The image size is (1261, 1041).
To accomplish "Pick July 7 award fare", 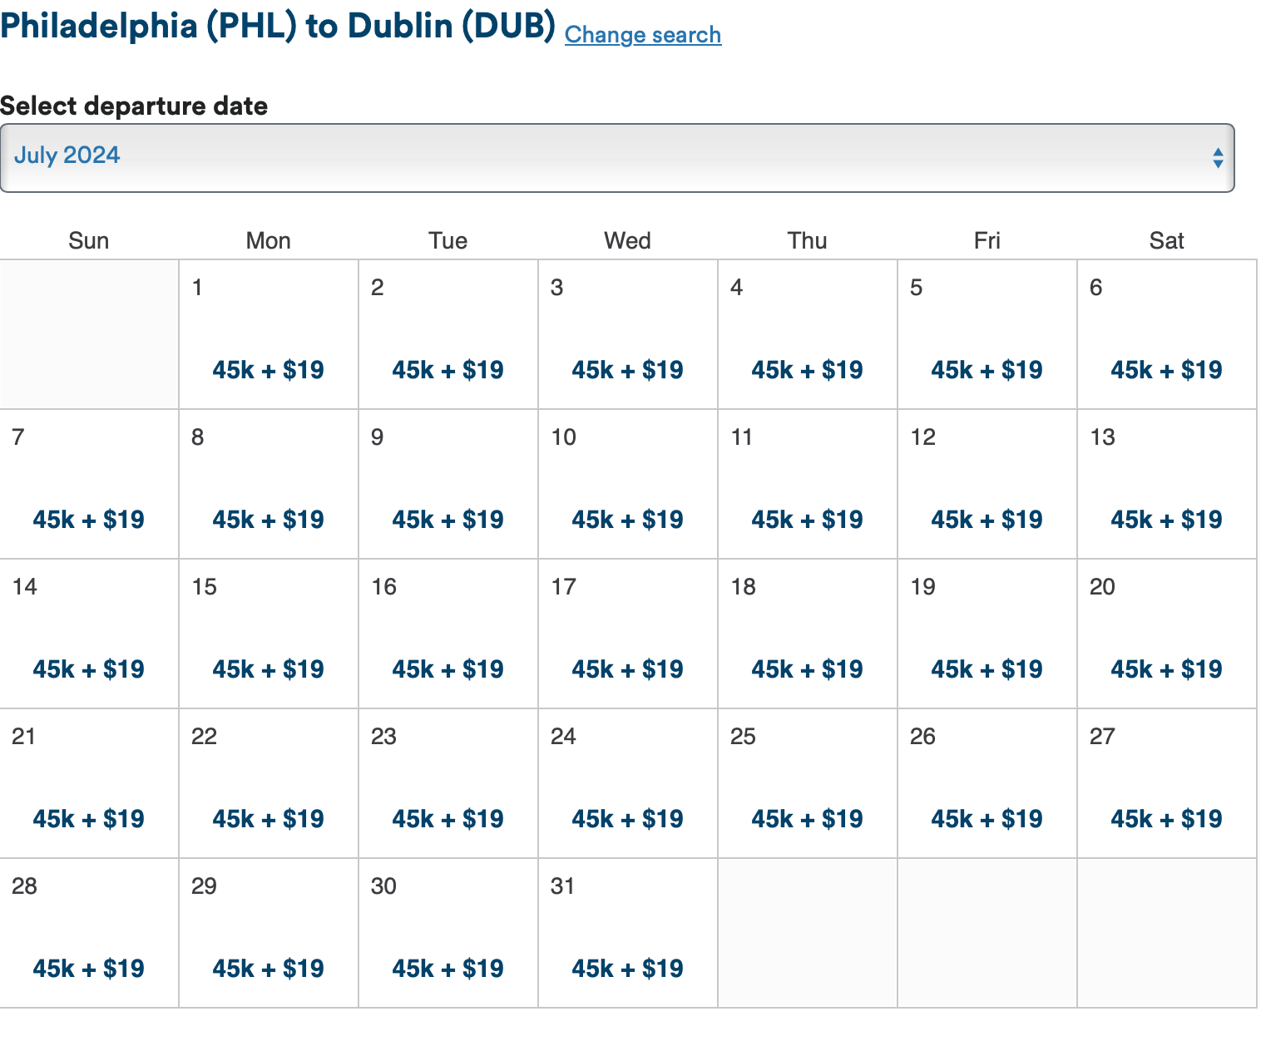I will coord(88,520).
